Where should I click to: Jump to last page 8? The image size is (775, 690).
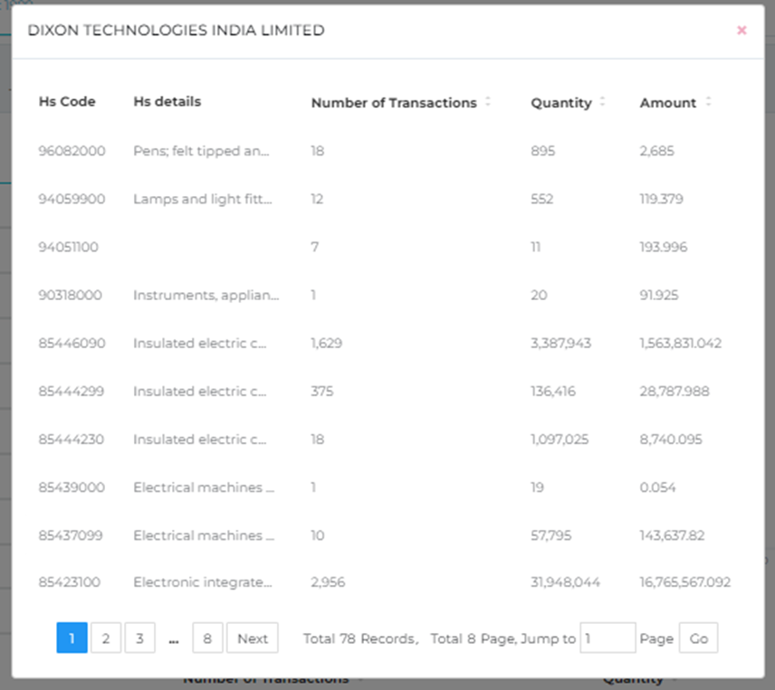click(x=207, y=638)
